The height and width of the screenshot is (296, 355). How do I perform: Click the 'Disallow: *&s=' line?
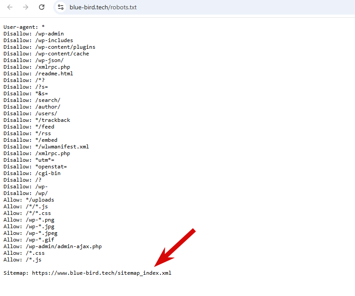click(26, 93)
